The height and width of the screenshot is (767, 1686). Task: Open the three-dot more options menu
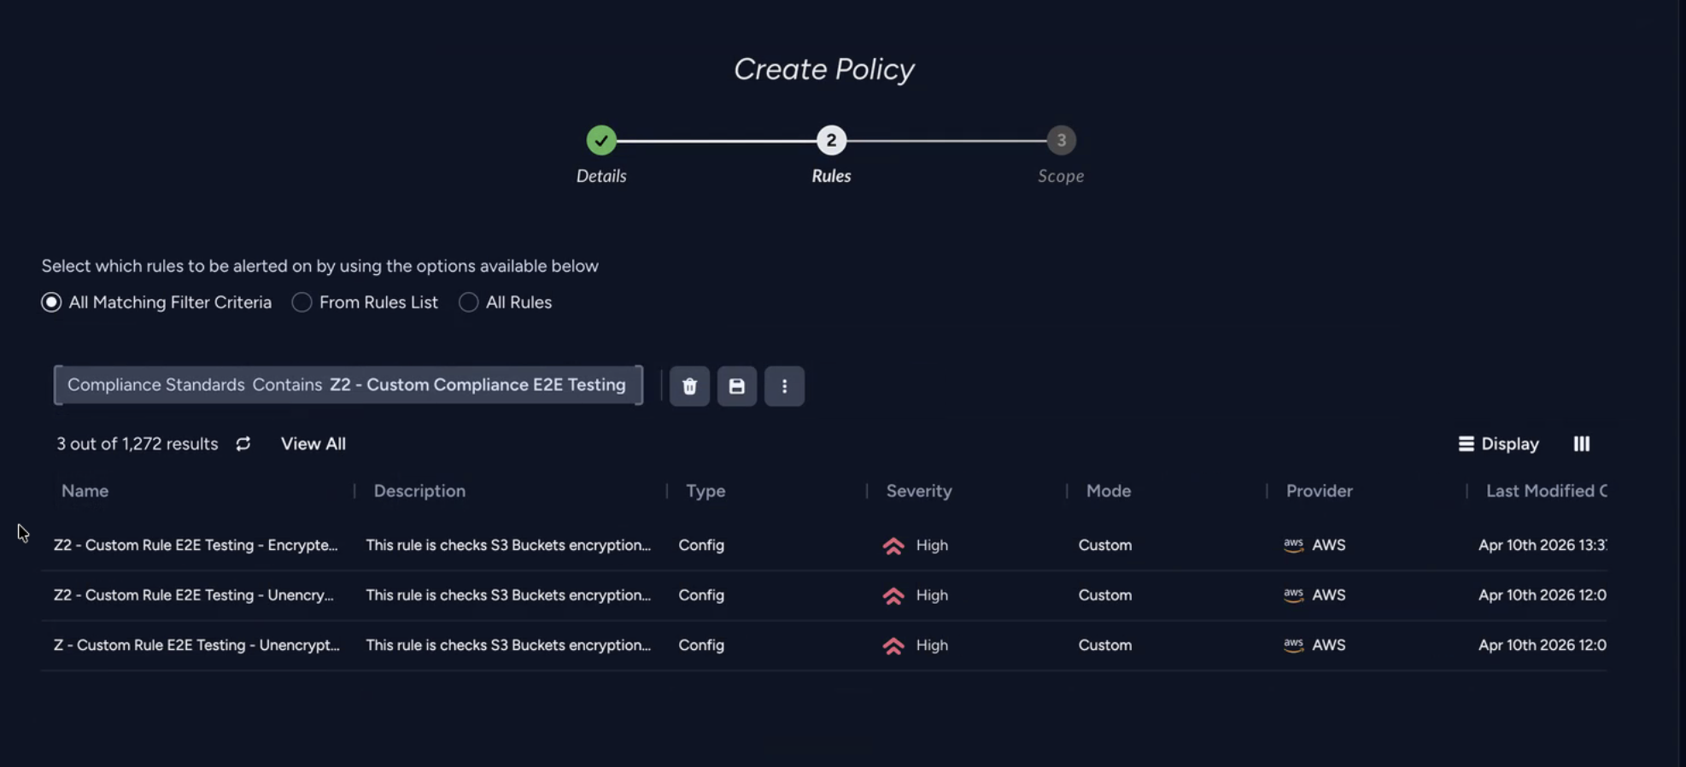(784, 386)
